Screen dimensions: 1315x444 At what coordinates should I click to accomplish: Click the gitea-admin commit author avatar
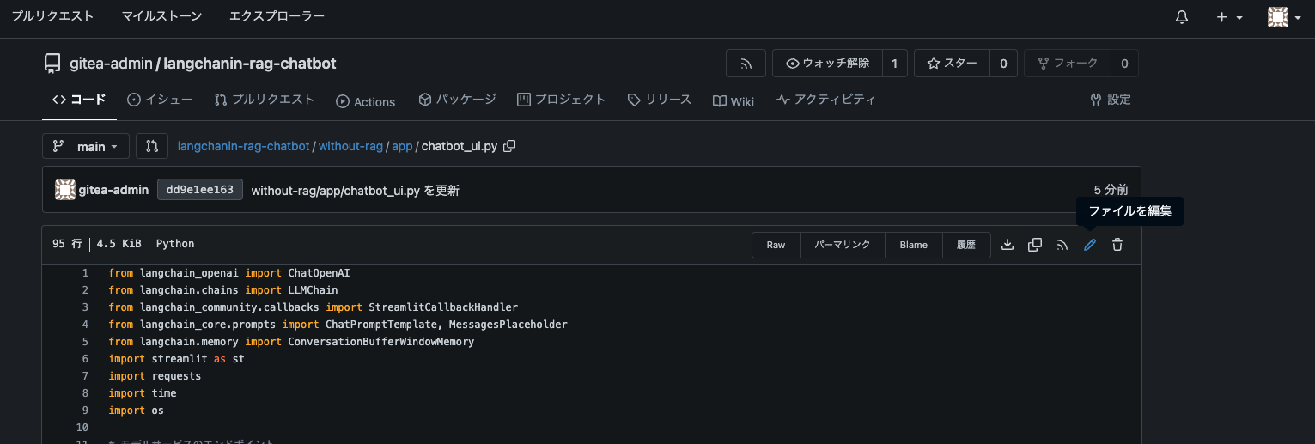click(x=64, y=190)
